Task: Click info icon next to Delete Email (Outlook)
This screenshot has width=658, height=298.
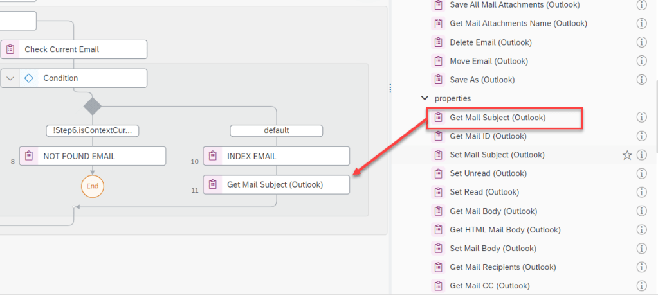Action: (641, 42)
